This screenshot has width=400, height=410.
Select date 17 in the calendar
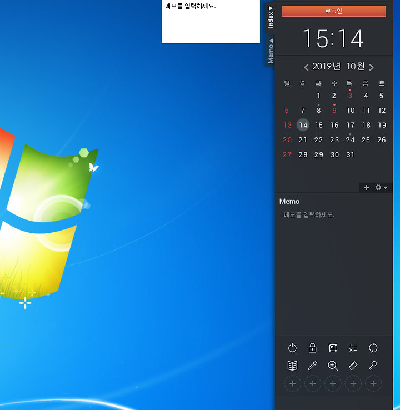pyautogui.click(x=351, y=125)
